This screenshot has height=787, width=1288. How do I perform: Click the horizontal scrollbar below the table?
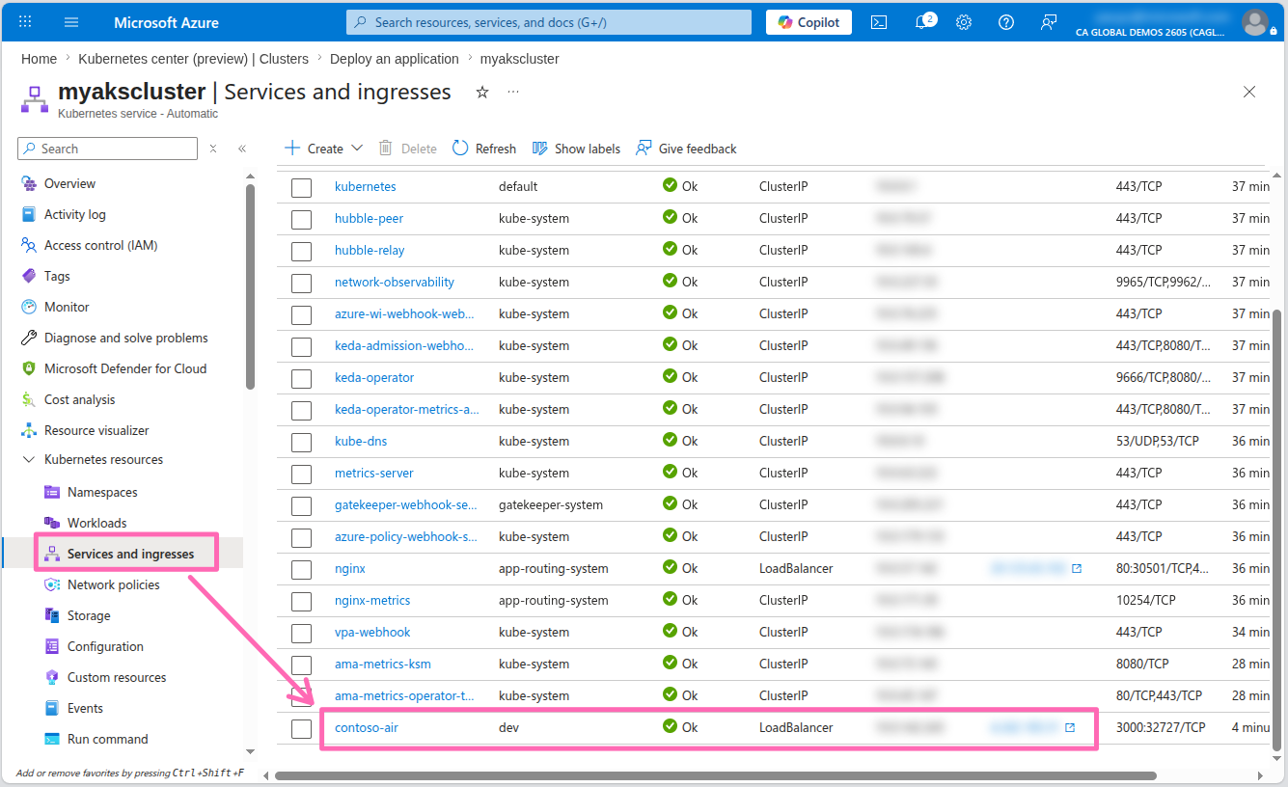[716, 775]
